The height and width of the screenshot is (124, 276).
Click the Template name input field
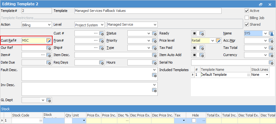pos(148,11)
